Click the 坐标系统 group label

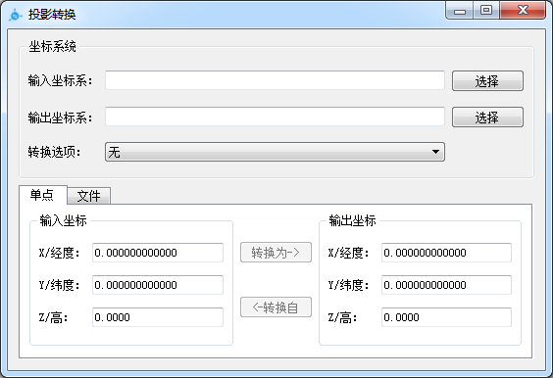coord(53,46)
